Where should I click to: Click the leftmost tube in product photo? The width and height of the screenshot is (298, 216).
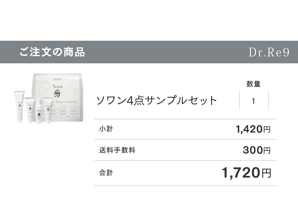(19, 107)
